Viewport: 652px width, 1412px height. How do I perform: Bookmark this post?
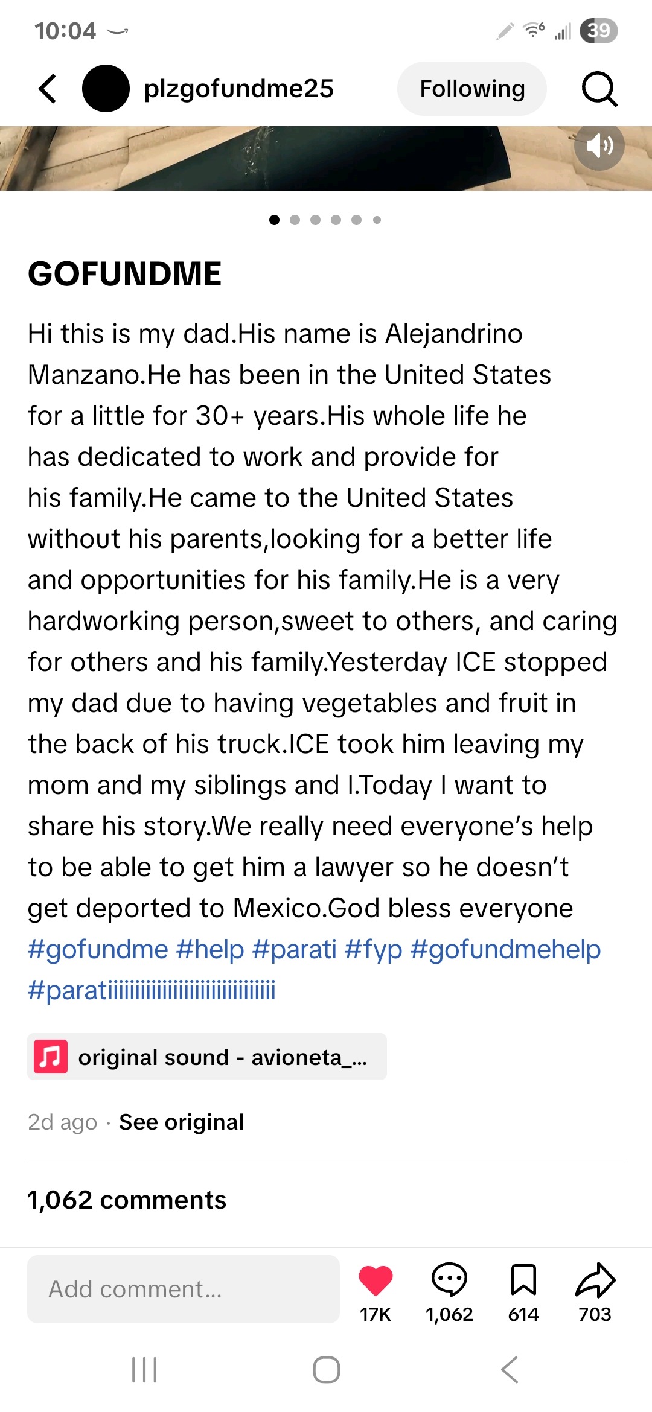(x=523, y=1279)
